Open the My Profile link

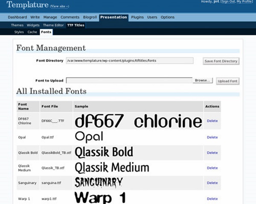tap(244, 1)
